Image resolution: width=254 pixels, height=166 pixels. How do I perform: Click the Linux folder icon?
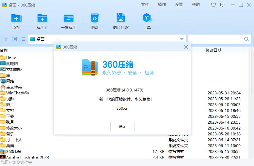(3, 58)
